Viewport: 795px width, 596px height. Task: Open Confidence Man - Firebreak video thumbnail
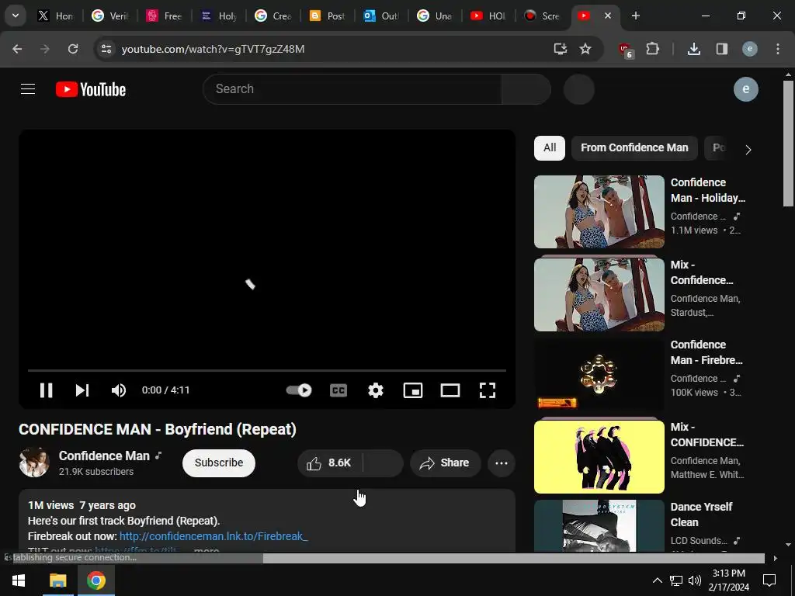point(599,376)
